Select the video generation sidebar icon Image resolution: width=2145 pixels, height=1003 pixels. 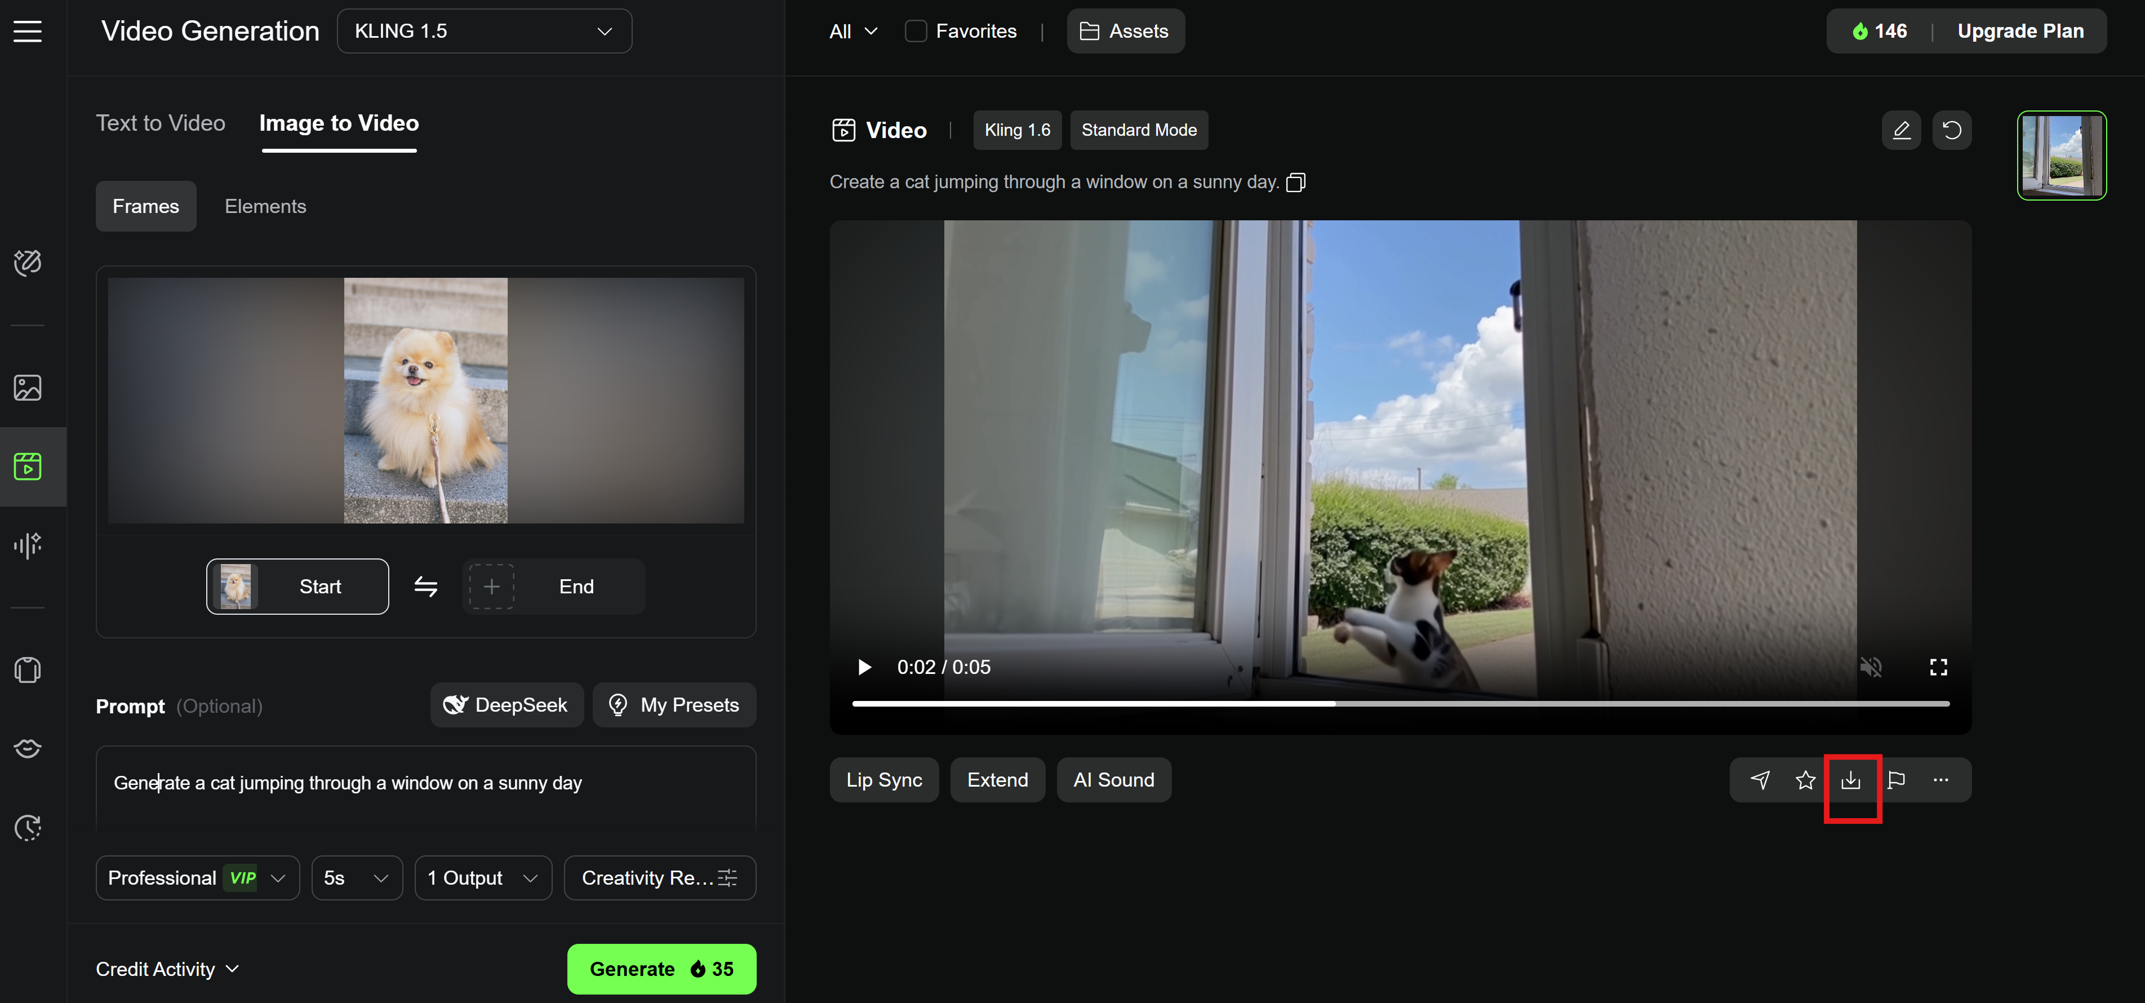(28, 467)
